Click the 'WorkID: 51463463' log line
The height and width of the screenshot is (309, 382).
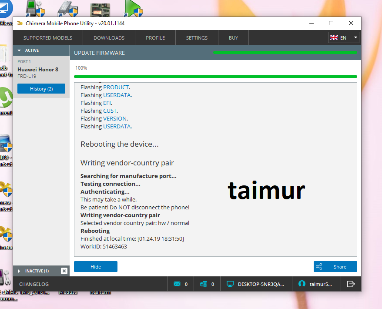[104, 246]
